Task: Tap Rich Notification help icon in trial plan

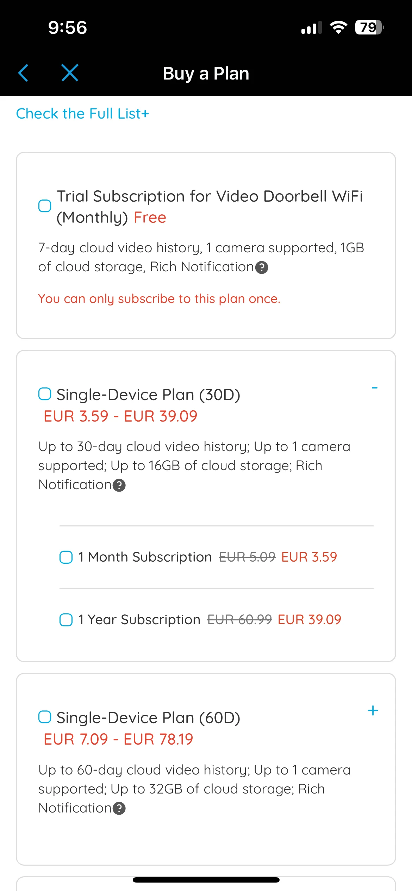Action: click(262, 267)
